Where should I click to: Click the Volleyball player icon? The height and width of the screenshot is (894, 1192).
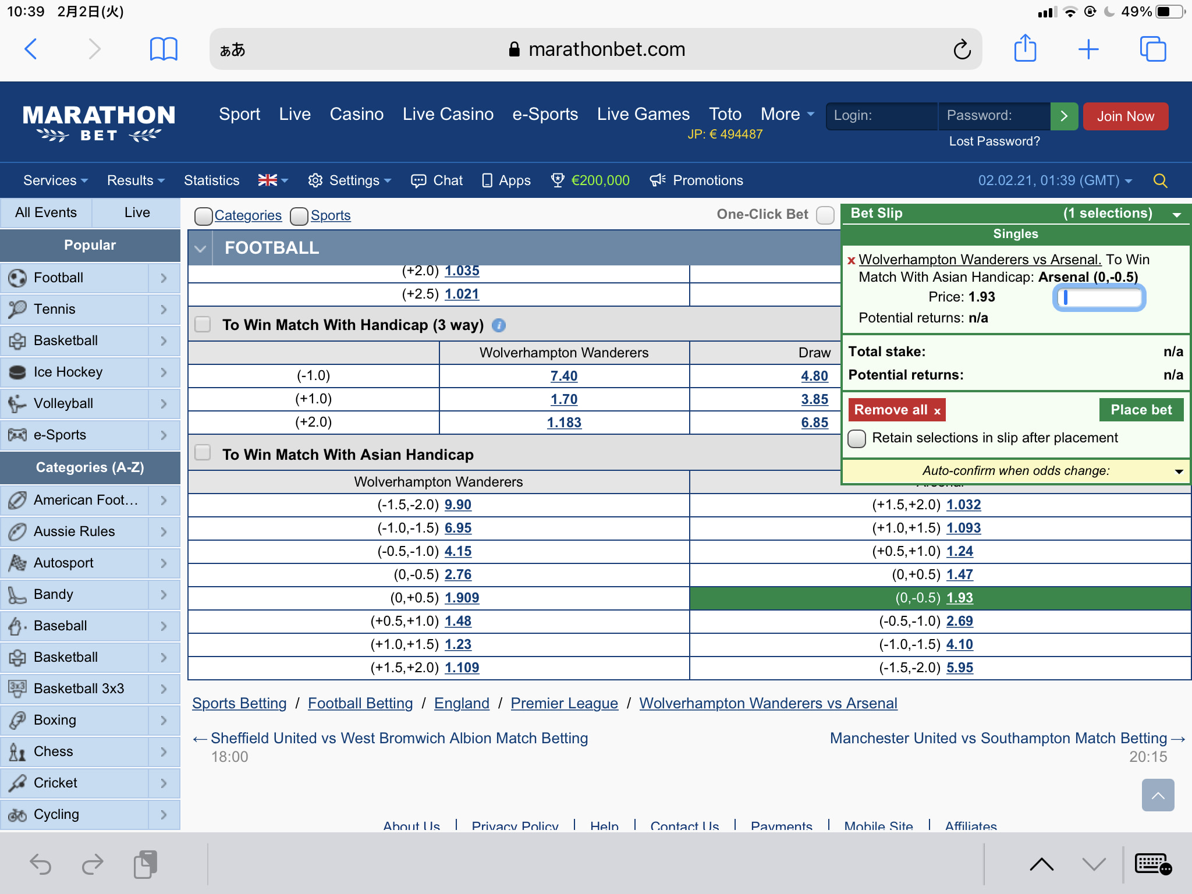17,404
